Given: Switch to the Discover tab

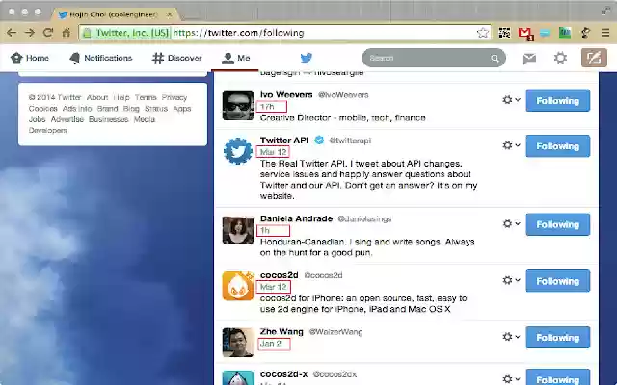Looking at the screenshot, I should point(177,58).
